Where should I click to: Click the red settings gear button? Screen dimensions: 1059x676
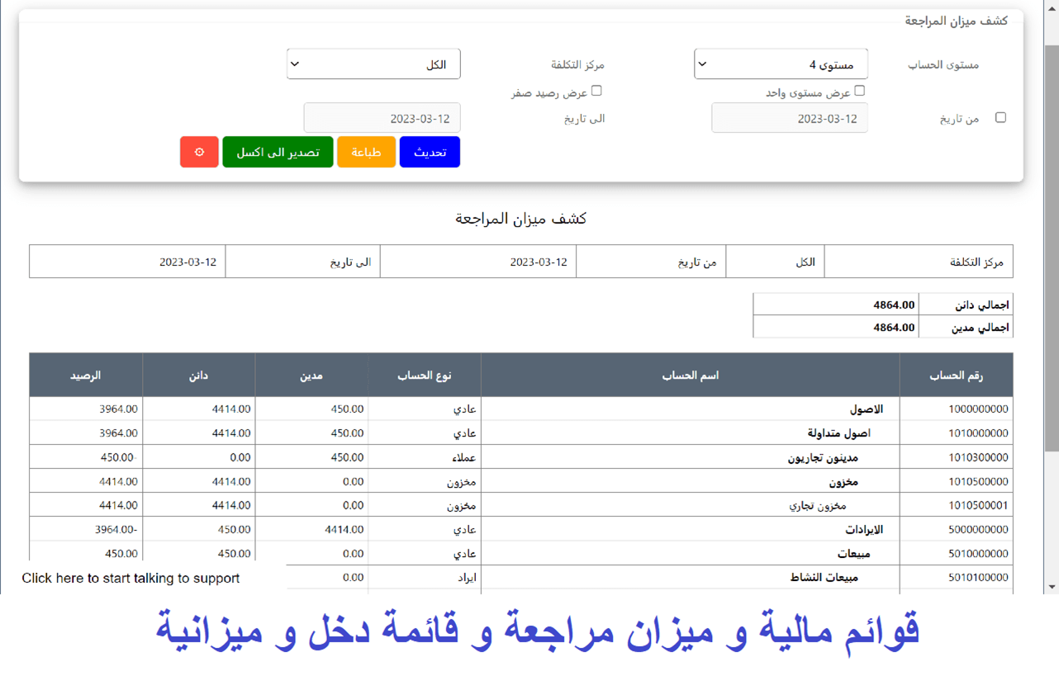(199, 153)
